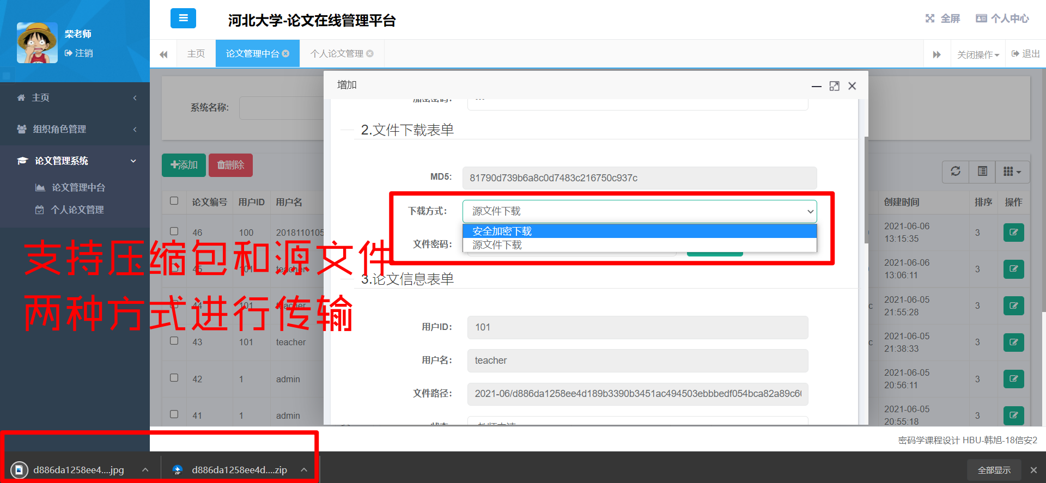Viewport: 1046px width, 483px height.
Task: Open 个人中心 personal center
Action: click(x=1002, y=19)
